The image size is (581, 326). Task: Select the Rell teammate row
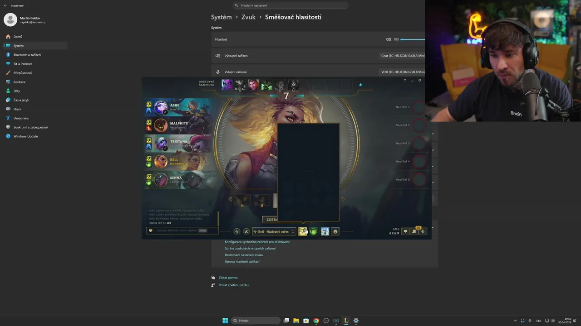pos(178,162)
